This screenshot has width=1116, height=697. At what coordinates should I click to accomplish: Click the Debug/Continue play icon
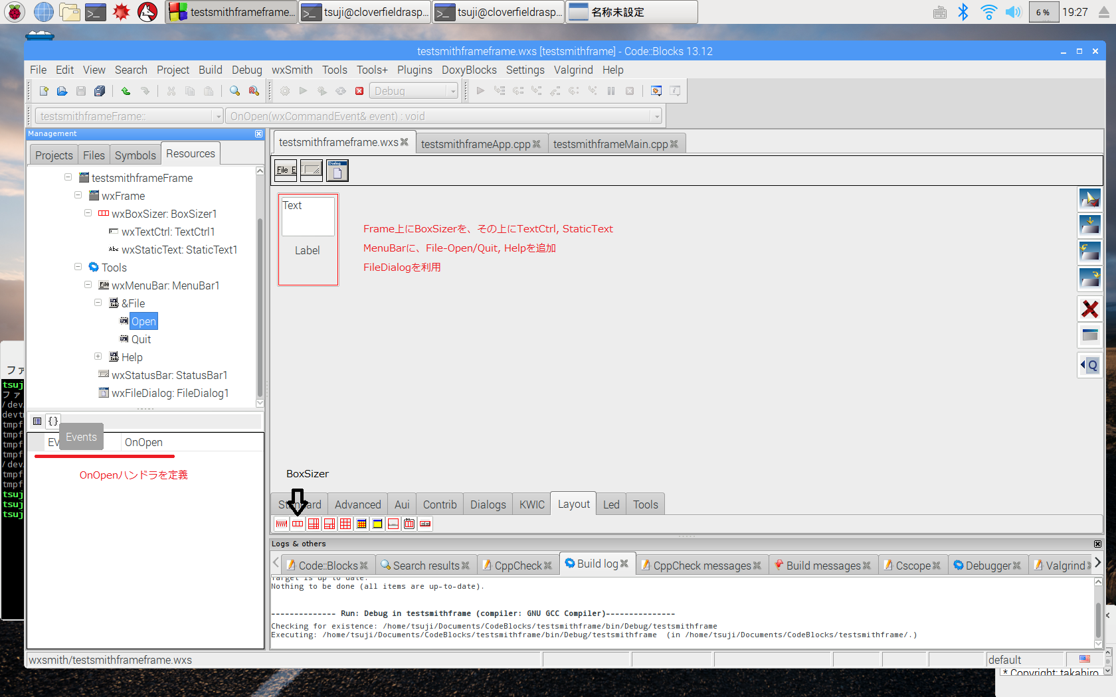tap(480, 91)
